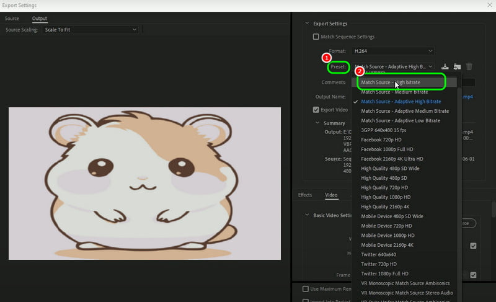Screen dimensions: 496x302
Task: Select Facebook 2160p 4K Ultra HD preset
Action: pyautogui.click(x=404, y=159)
